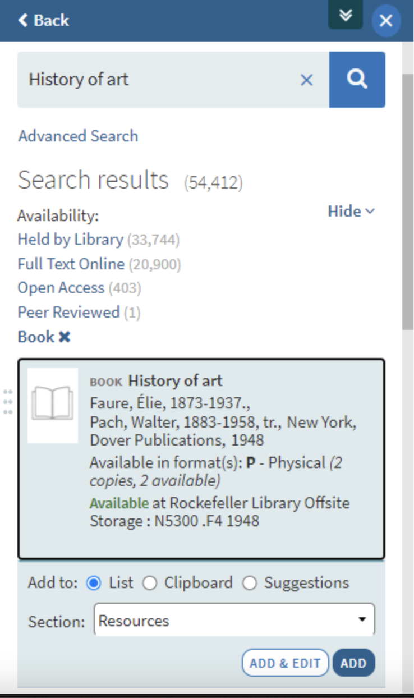
Task: Select the Suggestions radio button
Action: point(249,583)
